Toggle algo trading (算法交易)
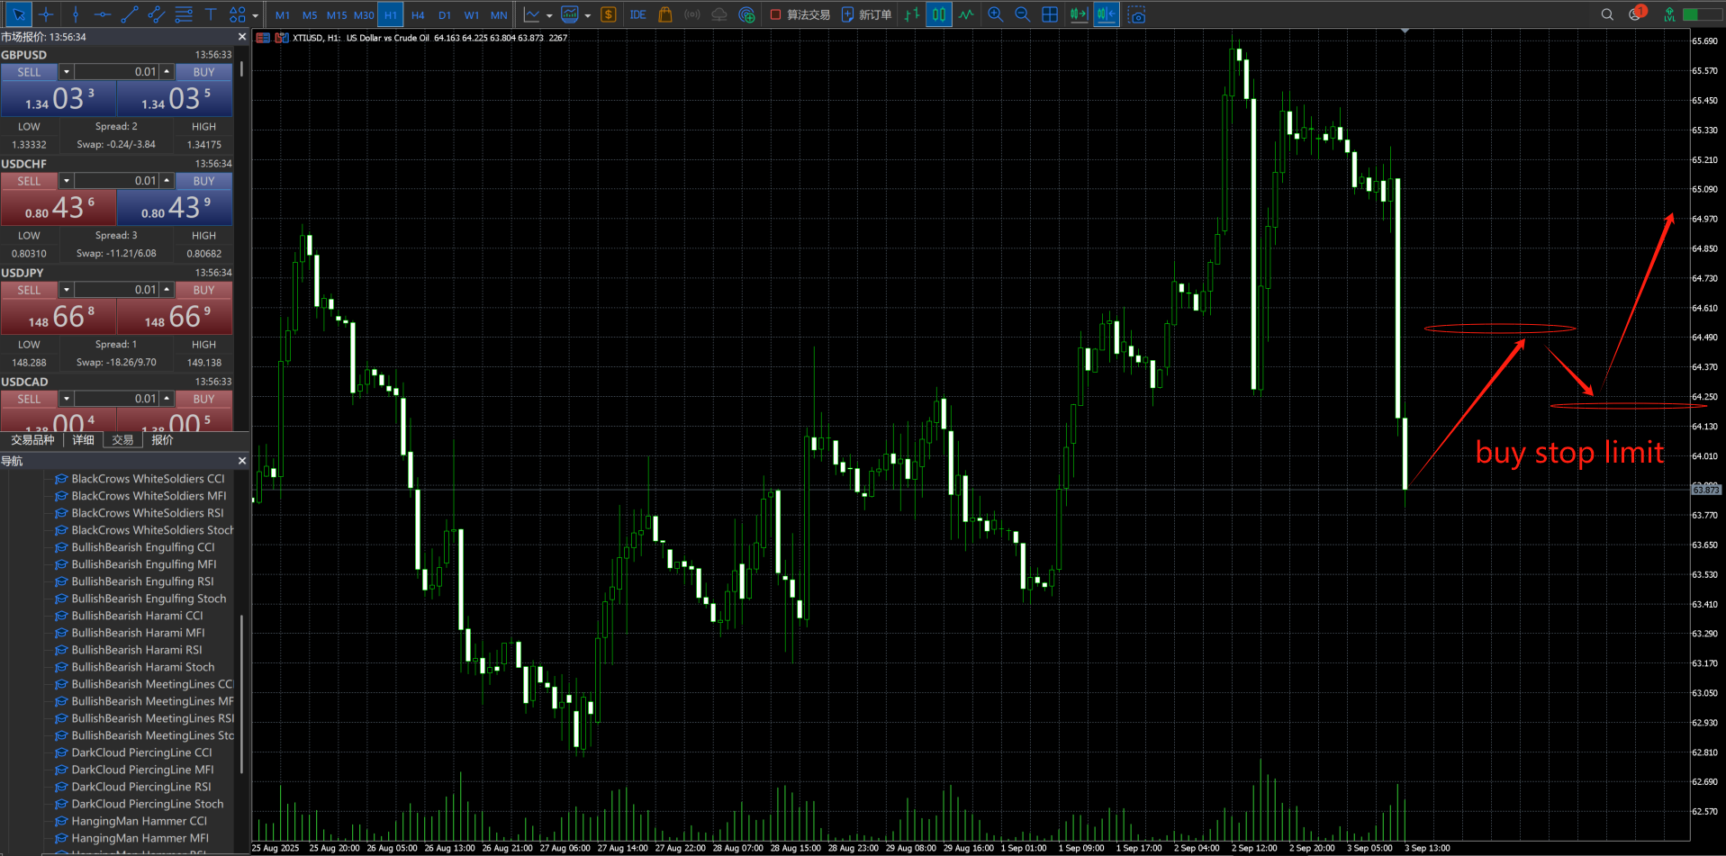 pos(800,14)
